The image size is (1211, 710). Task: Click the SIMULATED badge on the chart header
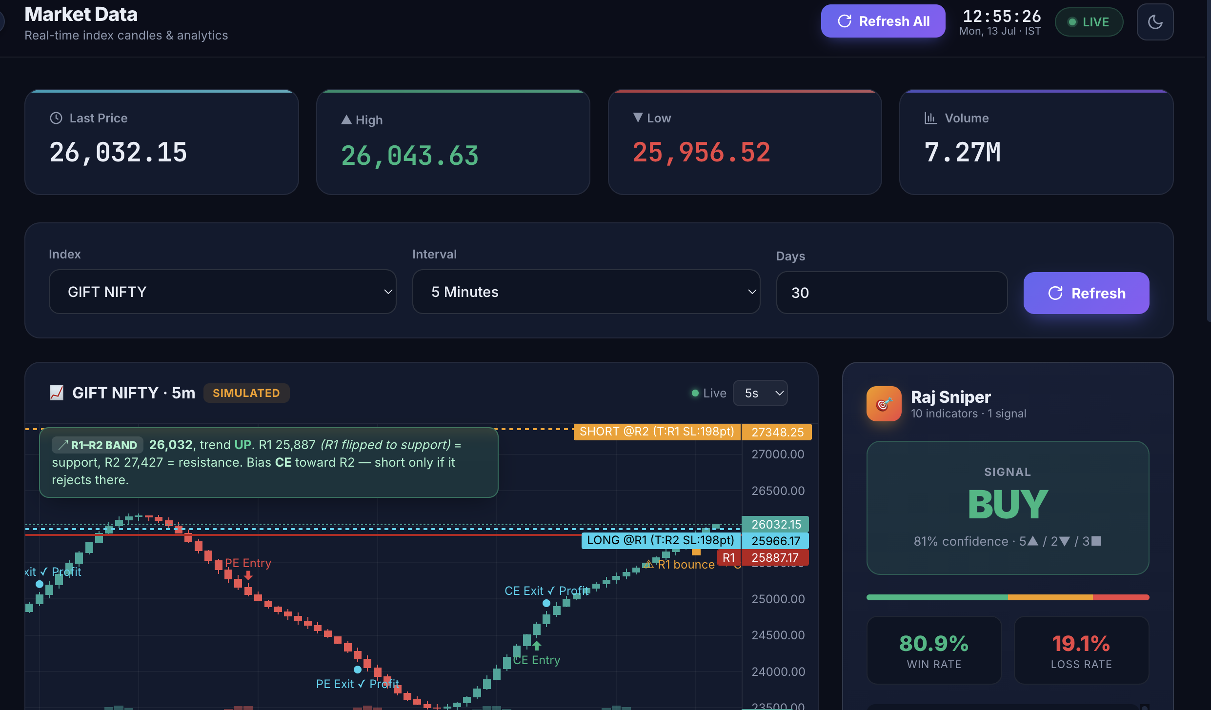tap(246, 393)
